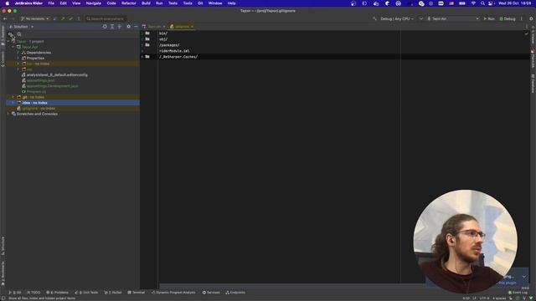Expand the Properties node
Viewport: 536px width, 301px height.
(18, 59)
